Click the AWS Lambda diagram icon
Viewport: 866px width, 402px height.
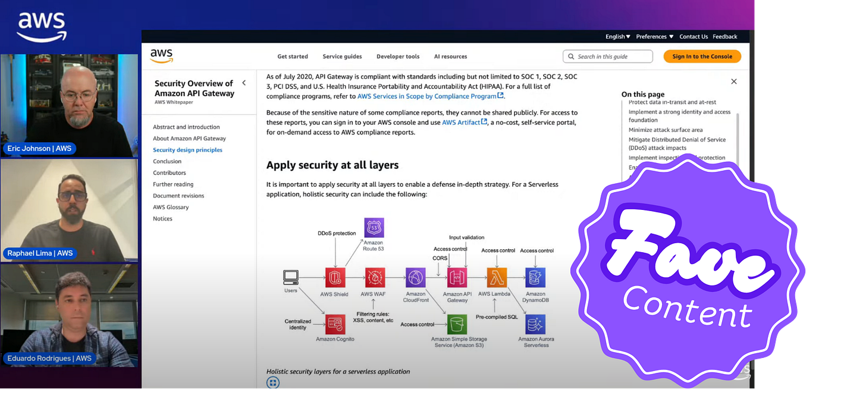pos(497,278)
